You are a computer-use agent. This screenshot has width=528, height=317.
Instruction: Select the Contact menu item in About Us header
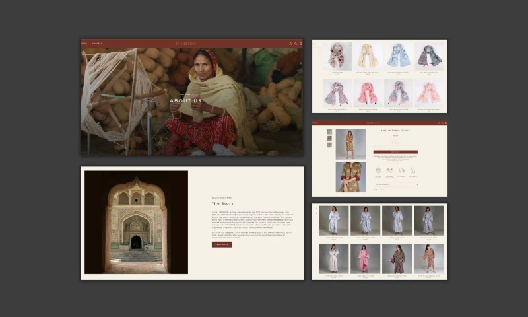pos(97,44)
